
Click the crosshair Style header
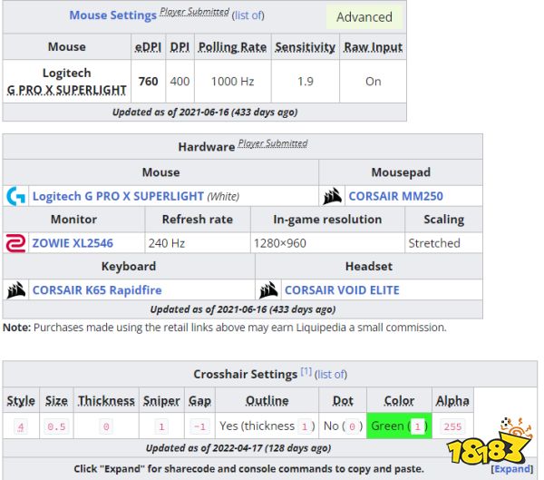(21, 401)
